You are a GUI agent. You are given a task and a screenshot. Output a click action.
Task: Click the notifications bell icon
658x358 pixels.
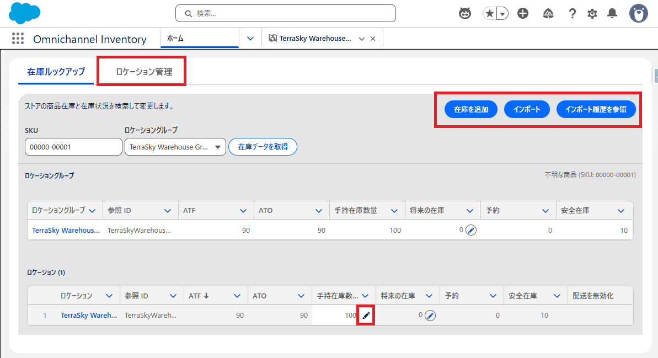(612, 14)
